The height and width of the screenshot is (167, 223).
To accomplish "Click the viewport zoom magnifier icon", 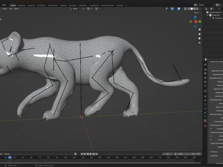I will coord(199,29).
